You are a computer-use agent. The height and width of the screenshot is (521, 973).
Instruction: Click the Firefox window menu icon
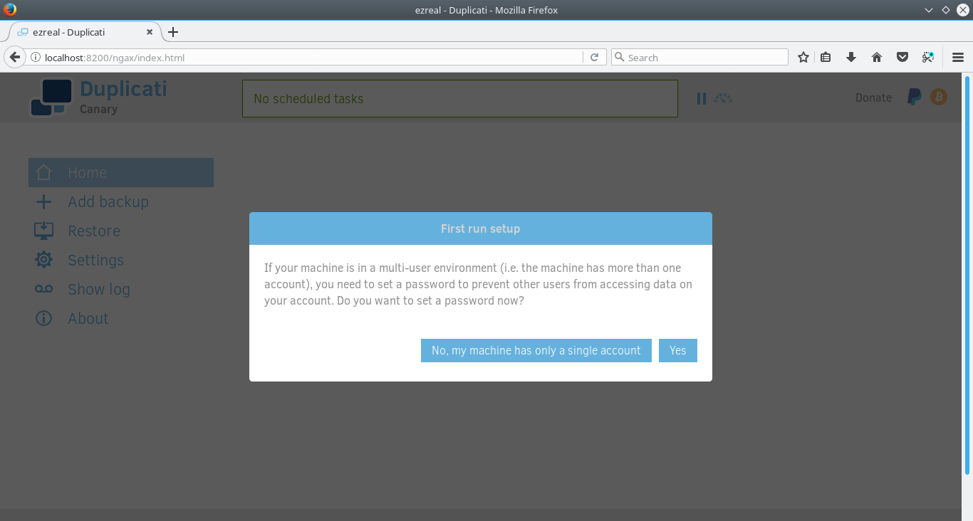coord(10,10)
